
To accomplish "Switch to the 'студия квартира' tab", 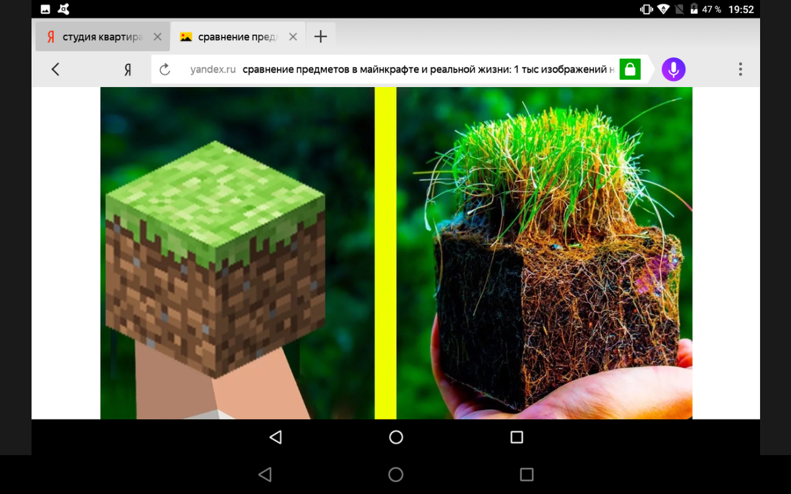I will tap(102, 37).
